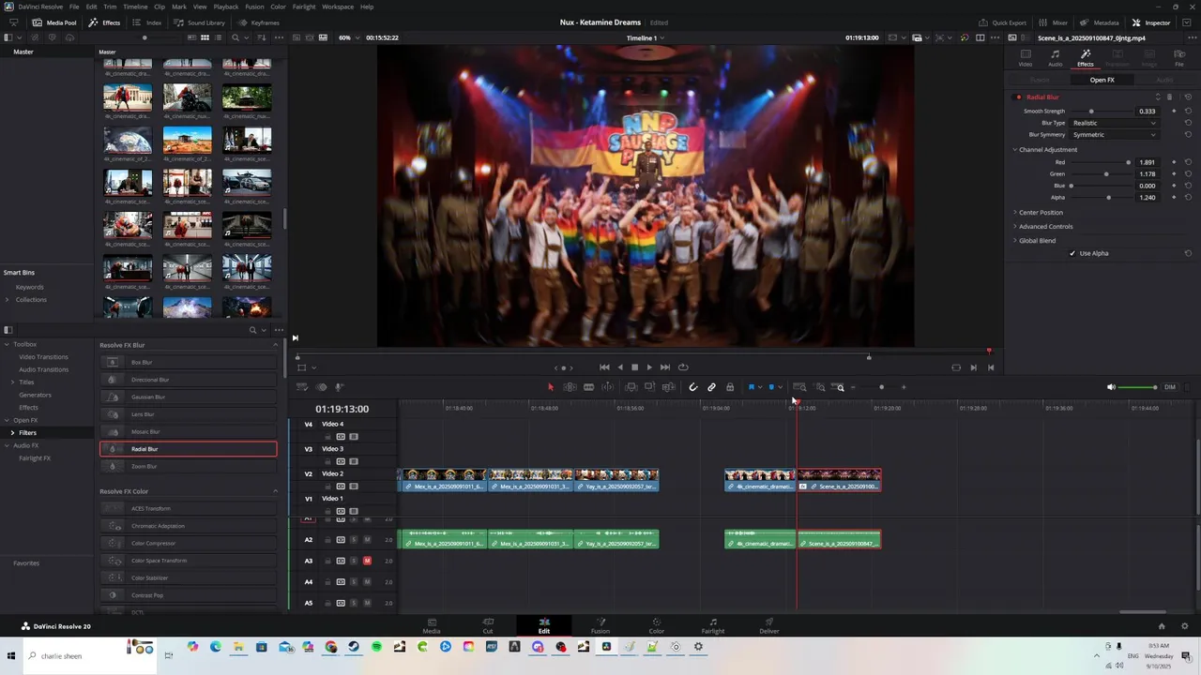This screenshot has height=675, width=1201.
Task: Open the Workspace menu
Action: pos(337,7)
